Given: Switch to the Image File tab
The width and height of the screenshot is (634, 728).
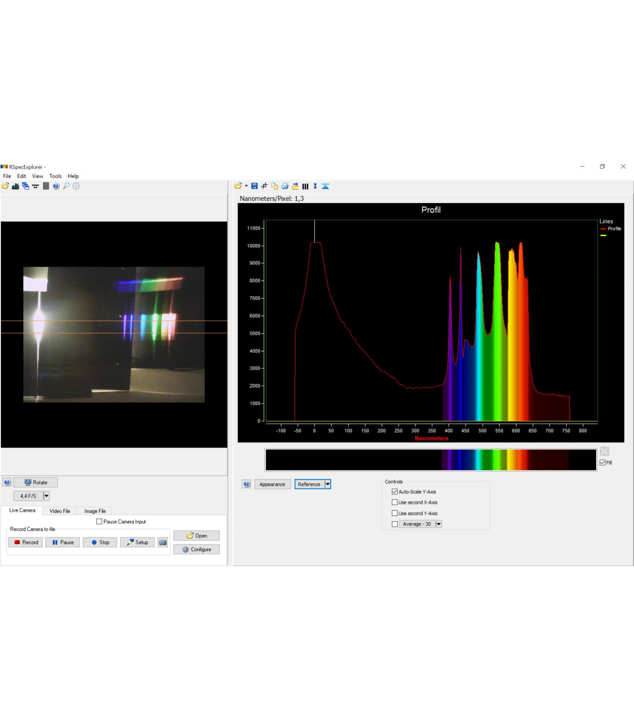Looking at the screenshot, I should [95, 511].
